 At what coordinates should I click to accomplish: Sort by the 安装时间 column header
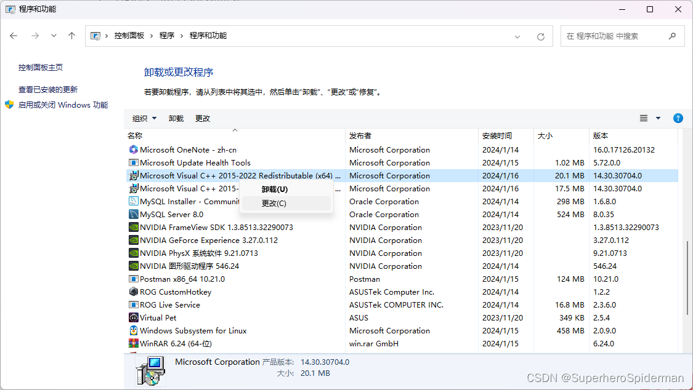[x=506, y=135]
